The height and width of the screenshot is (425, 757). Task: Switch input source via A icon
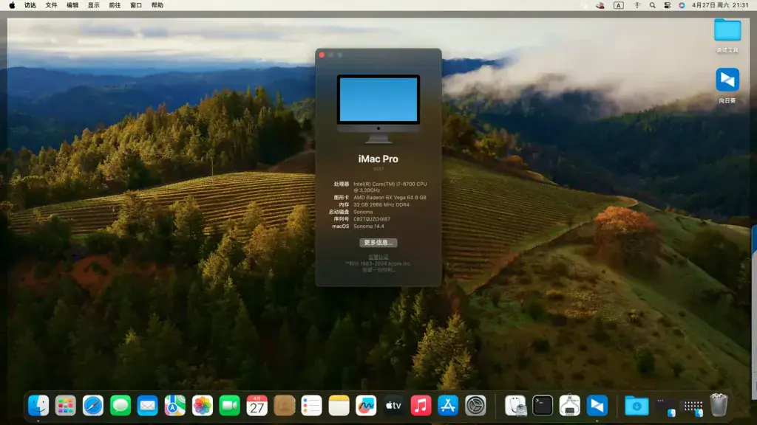pos(619,5)
